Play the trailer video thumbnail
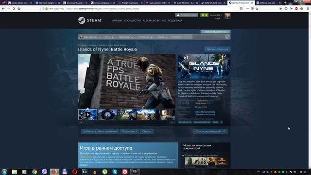311x175 pixels. tap(87, 115)
